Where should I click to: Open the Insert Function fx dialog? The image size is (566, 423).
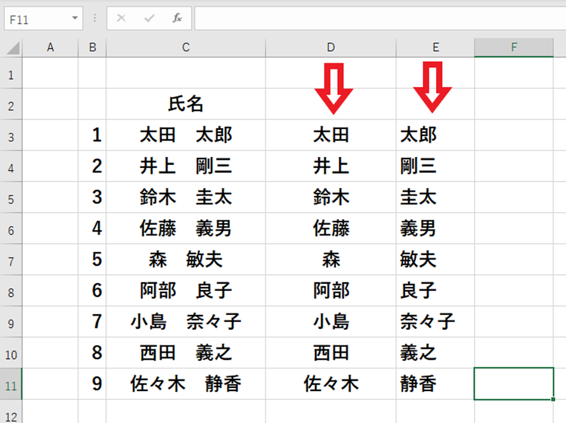tap(177, 18)
